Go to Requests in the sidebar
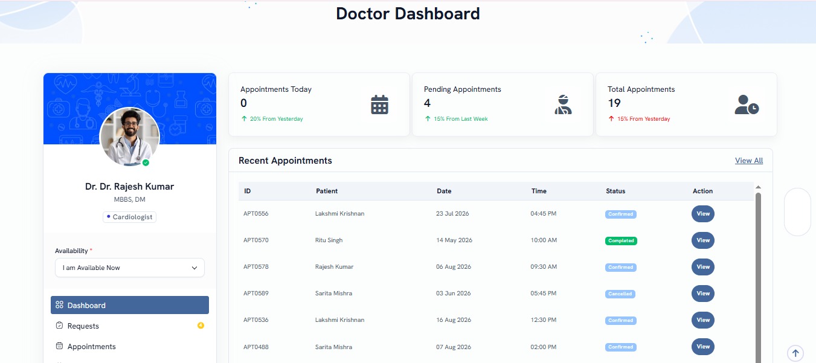Screen dimensions: 816x363 pos(130,326)
